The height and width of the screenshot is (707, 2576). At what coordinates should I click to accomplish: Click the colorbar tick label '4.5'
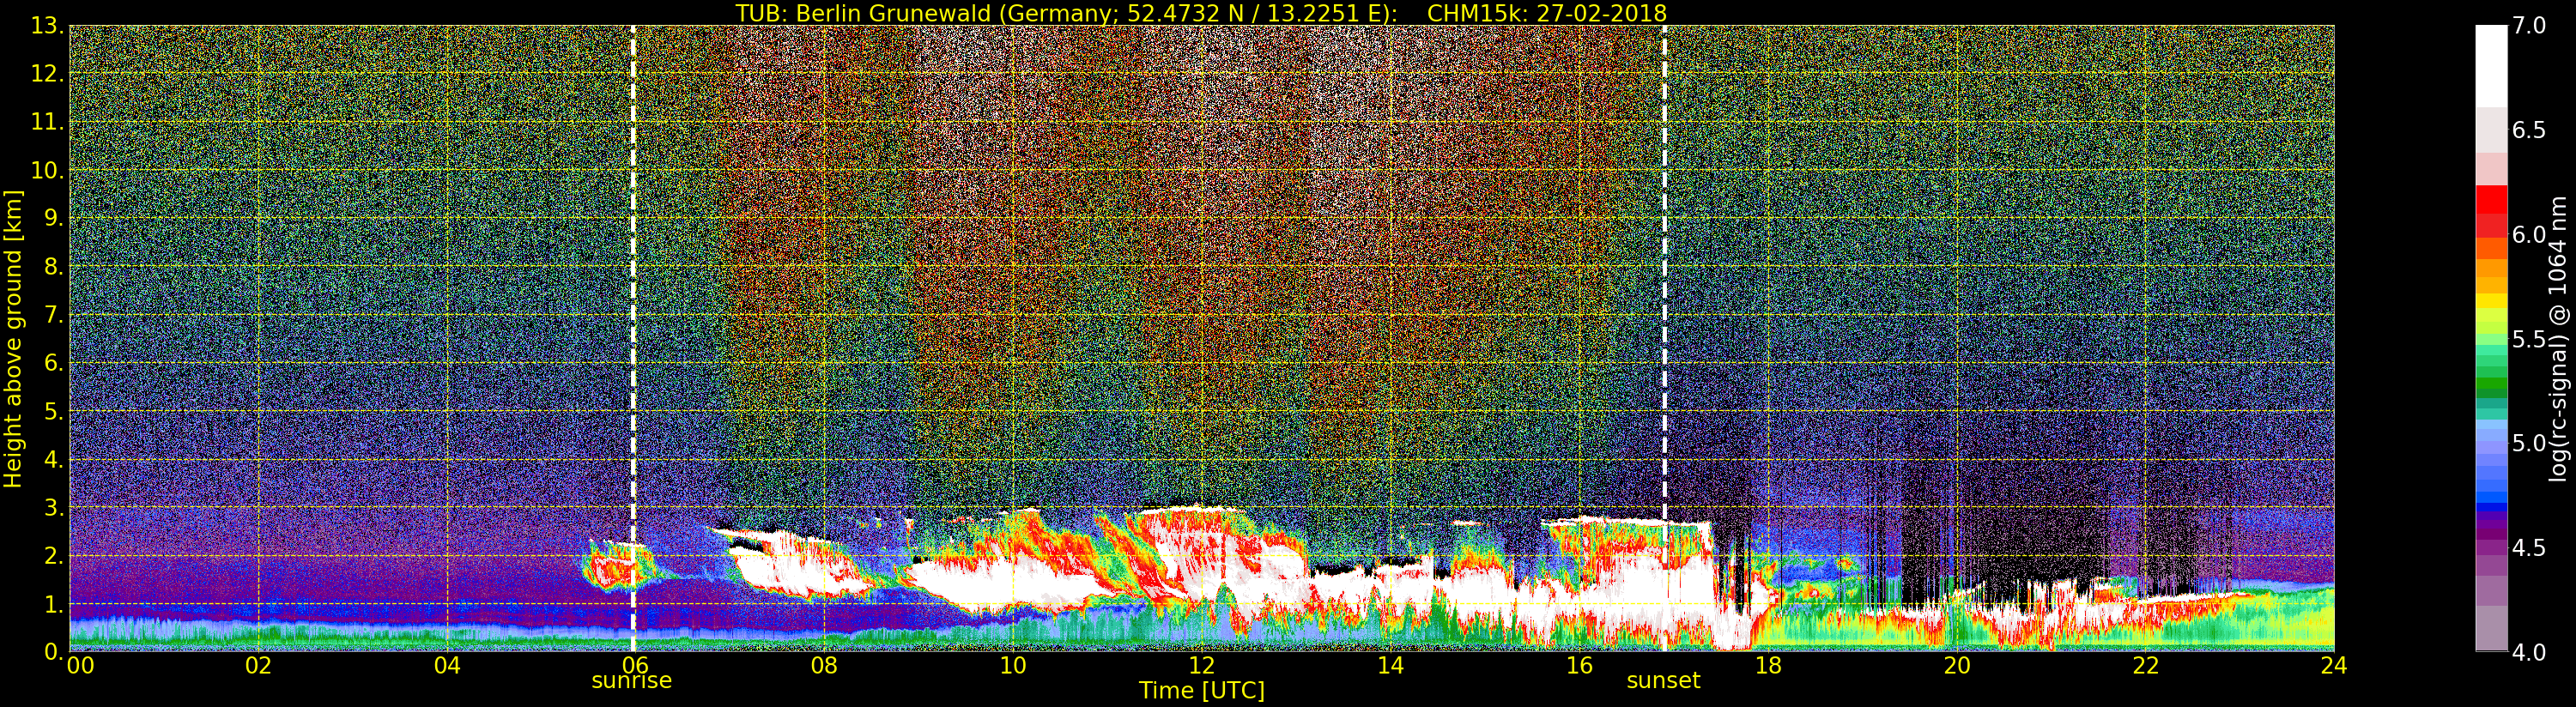click(x=2529, y=548)
